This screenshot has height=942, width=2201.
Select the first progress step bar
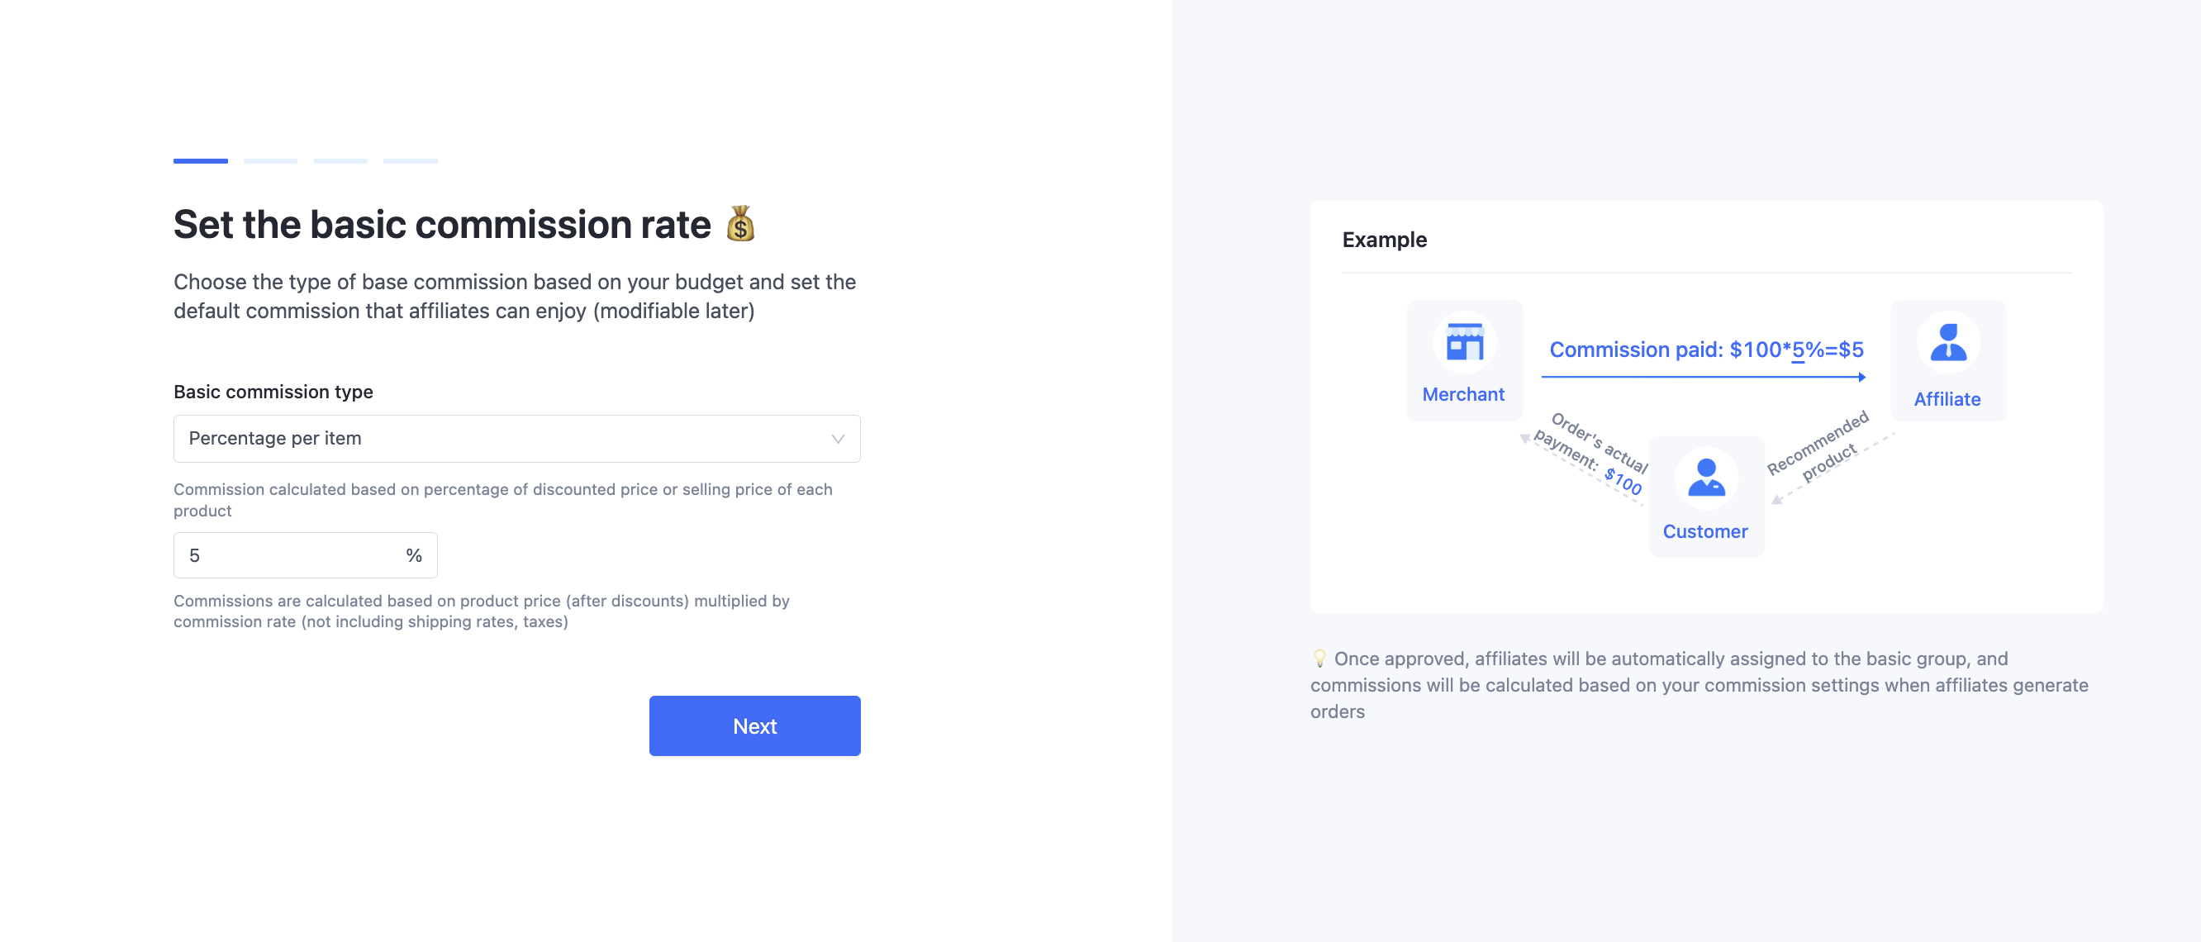coord(201,160)
